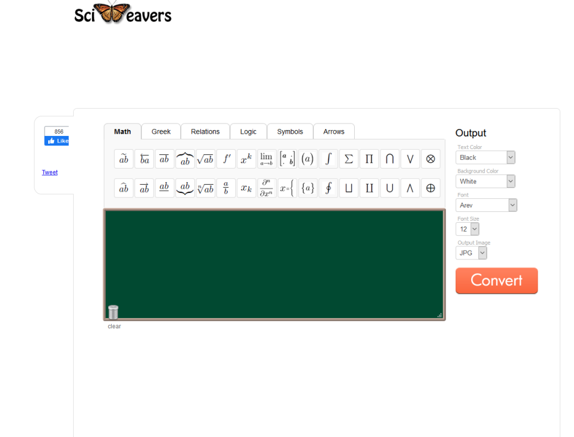Insert the bracket matrix symbol
This screenshot has width=574, height=437.
(288, 159)
